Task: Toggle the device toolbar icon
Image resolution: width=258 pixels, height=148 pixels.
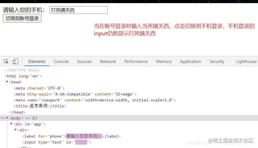Action: coord(15,61)
